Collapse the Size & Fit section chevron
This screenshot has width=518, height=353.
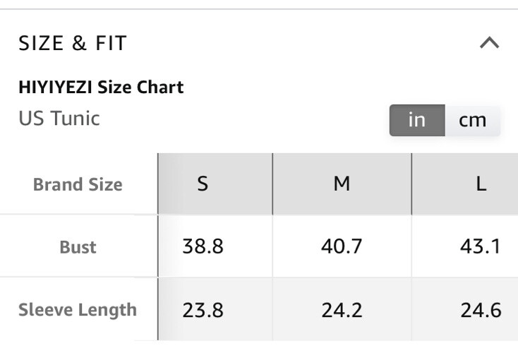click(489, 43)
